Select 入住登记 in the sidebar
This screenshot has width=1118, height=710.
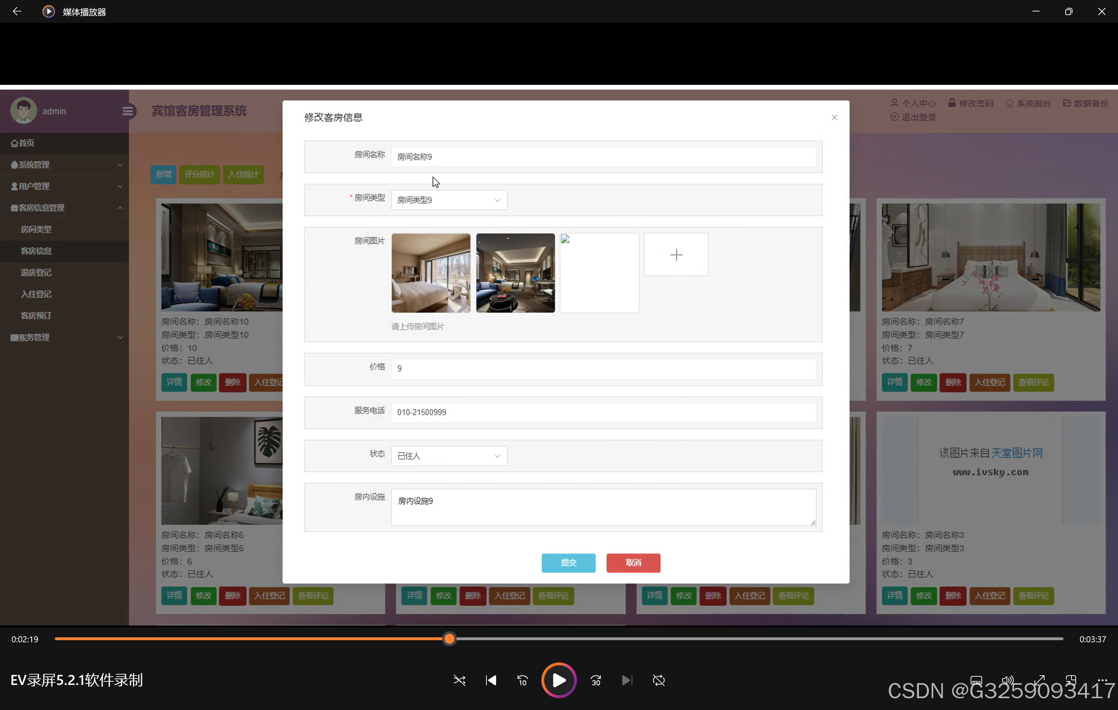(36, 294)
